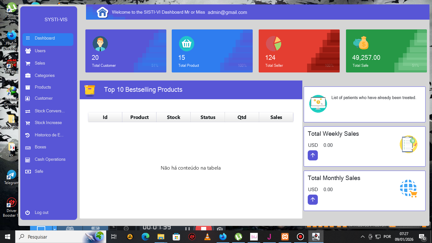This screenshot has height=243, width=432.
Task: Click the Stock Increase cart icon
Action: (x=28, y=123)
